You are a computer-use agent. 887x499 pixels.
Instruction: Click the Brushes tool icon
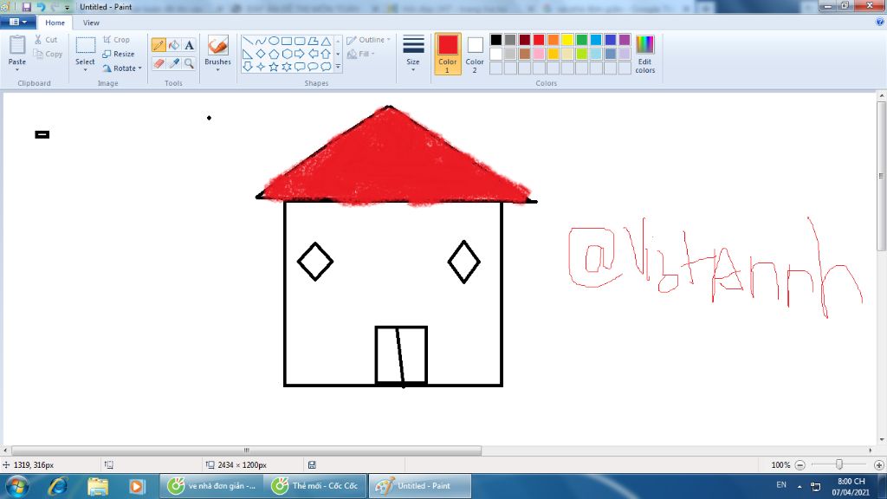217,45
